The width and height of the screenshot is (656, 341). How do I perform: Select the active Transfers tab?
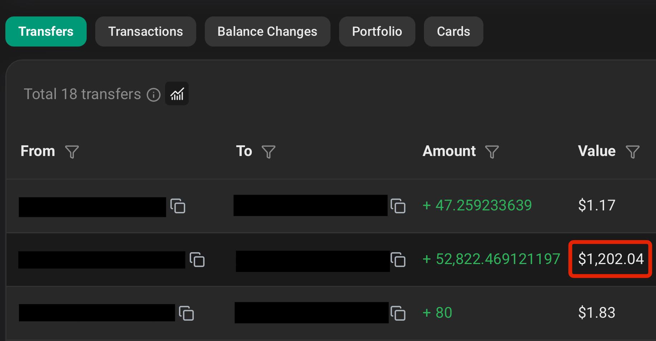[46, 31]
